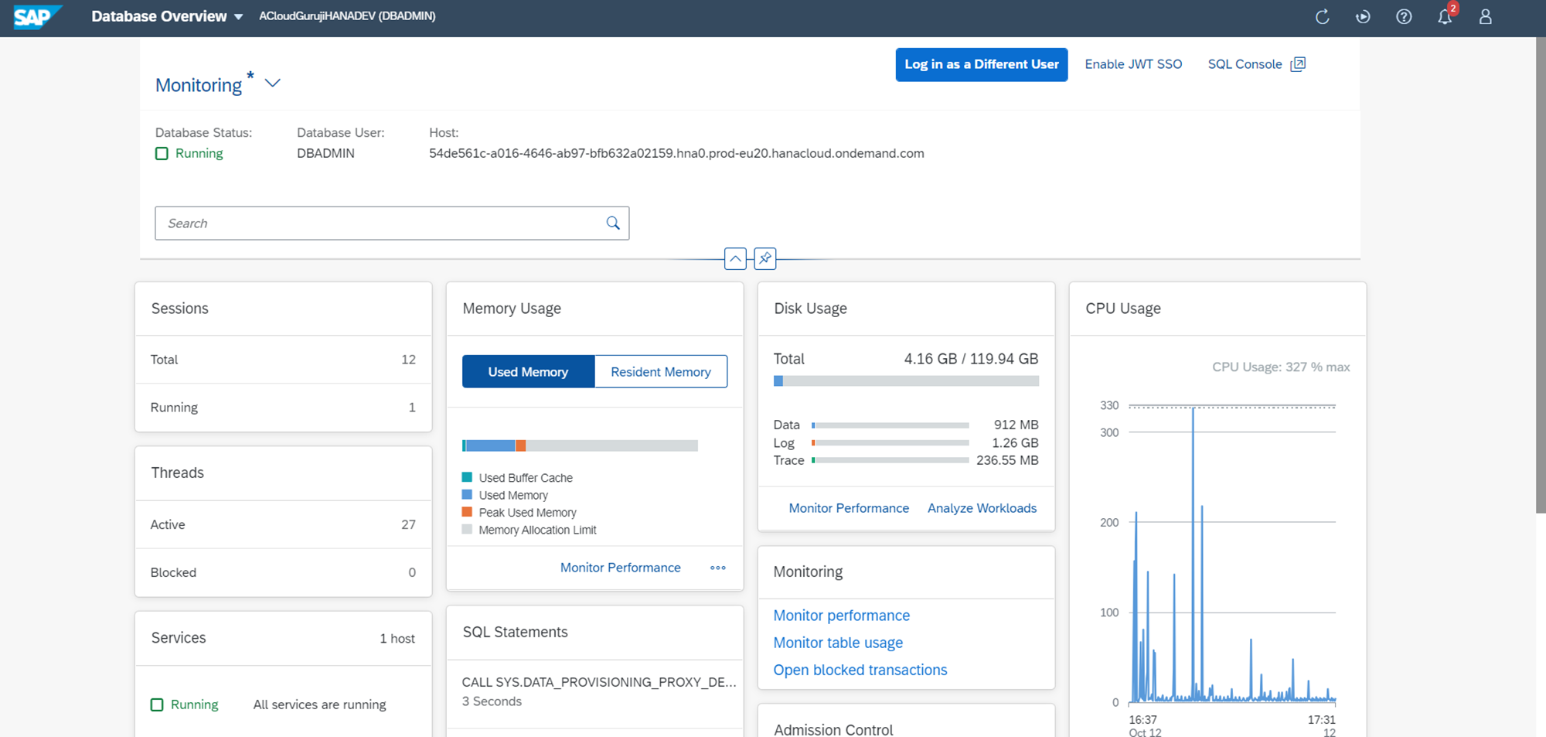Click Log in as a Different User
This screenshot has height=737, width=1546.
981,64
